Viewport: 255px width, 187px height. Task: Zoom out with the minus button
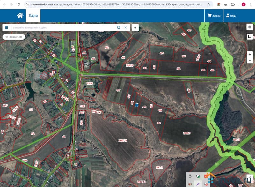[x=250, y=60]
